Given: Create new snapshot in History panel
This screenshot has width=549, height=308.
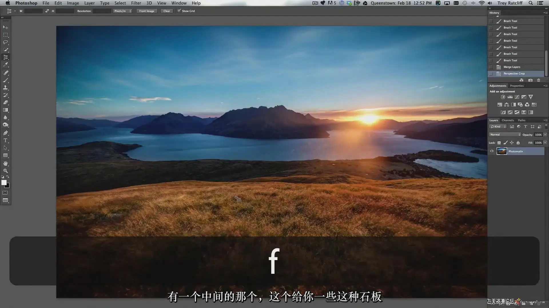Looking at the screenshot, I should 530,80.
